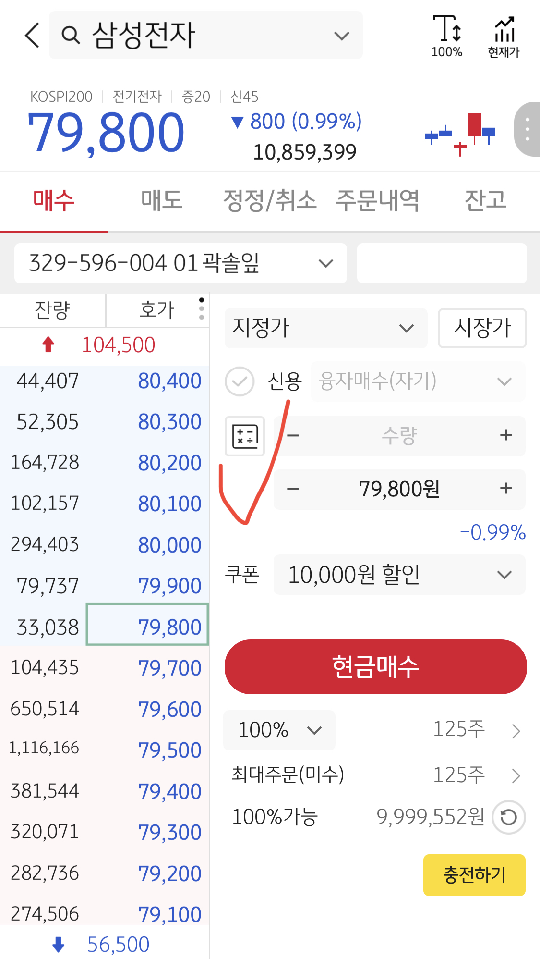This screenshot has width=540, height=959.
Task: Select the 시장가 market price button
Action: [482, 328]
